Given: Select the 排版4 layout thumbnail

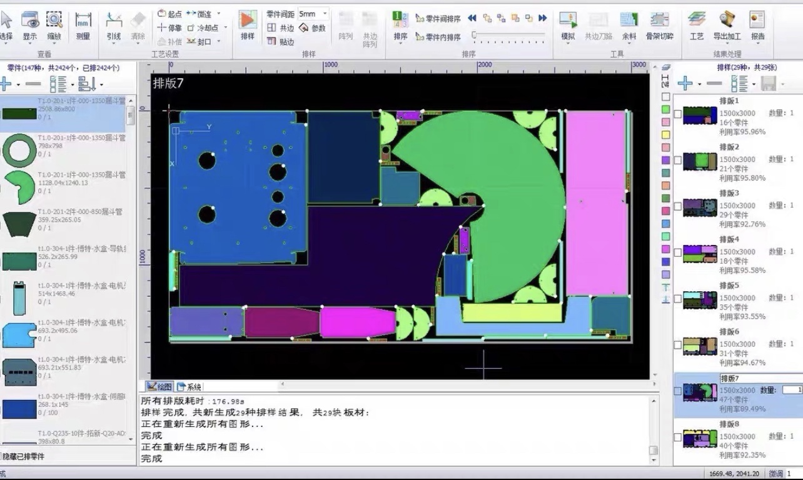Looking at the screenshot, I should 700,254.
